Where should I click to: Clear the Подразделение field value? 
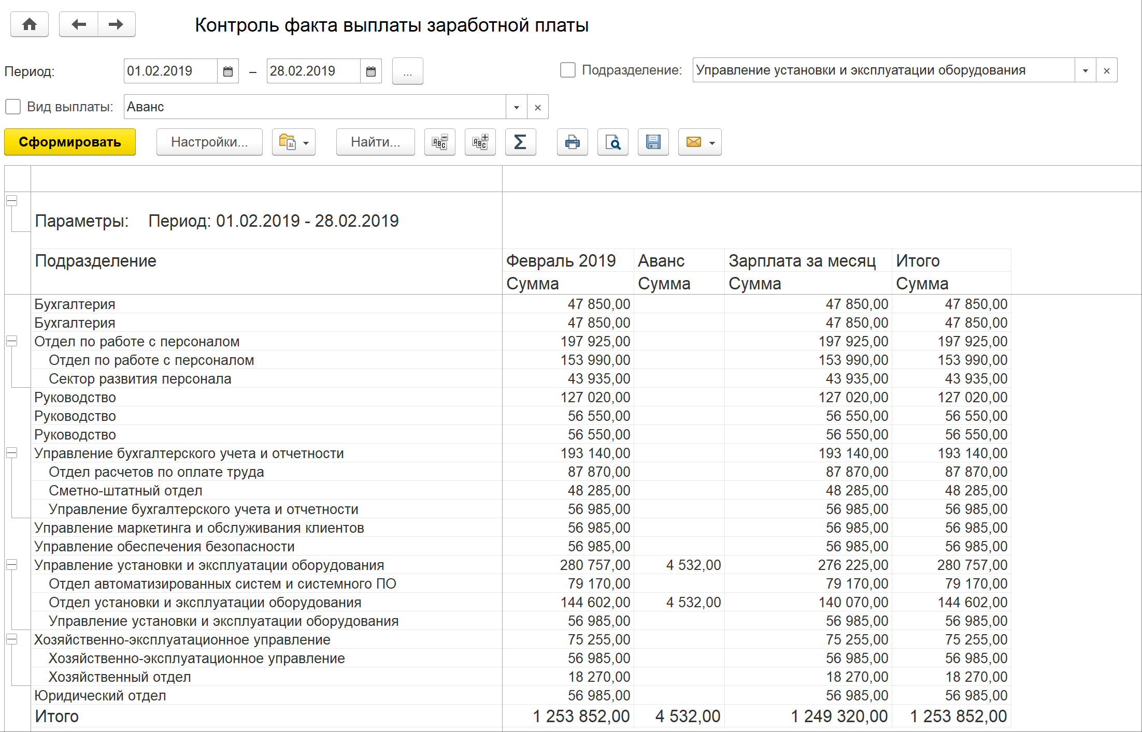pos(1107,70)
